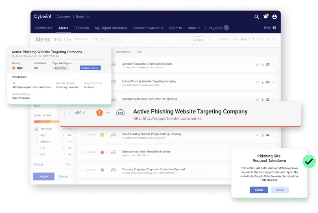
Task: Expand the Forensic Canvas dropdown menu
Action: tap(148, 28)
